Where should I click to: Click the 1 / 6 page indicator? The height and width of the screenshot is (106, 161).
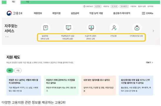tap(7, 37)
